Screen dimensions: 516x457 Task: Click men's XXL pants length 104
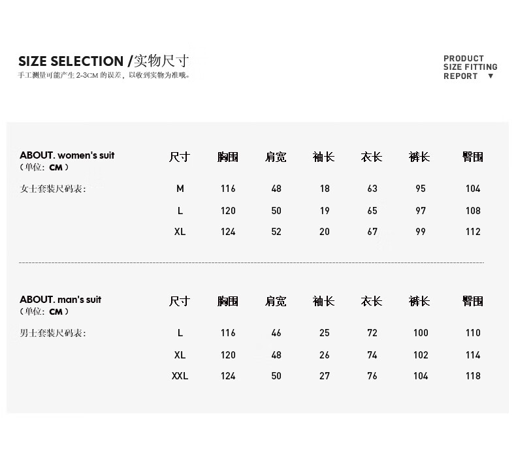pos(421,376)
